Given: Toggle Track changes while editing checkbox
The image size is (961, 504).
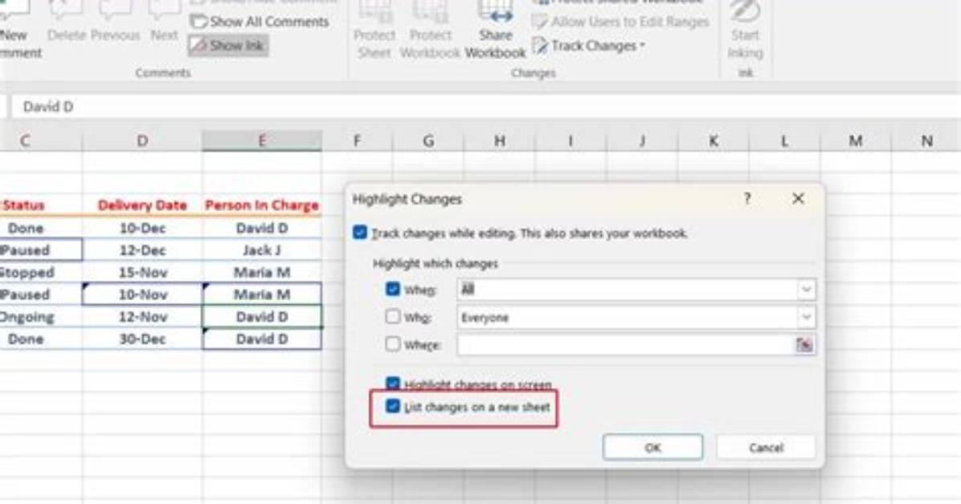Looking at the screenshot, I should pos(360,233).
